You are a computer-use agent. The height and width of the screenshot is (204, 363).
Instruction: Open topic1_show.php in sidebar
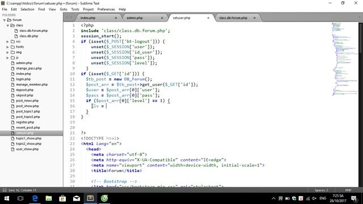[x=29, y=138]
